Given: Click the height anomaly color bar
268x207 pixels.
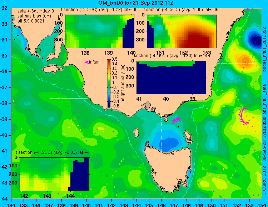Looking at the screenshot, I should 109,83.
